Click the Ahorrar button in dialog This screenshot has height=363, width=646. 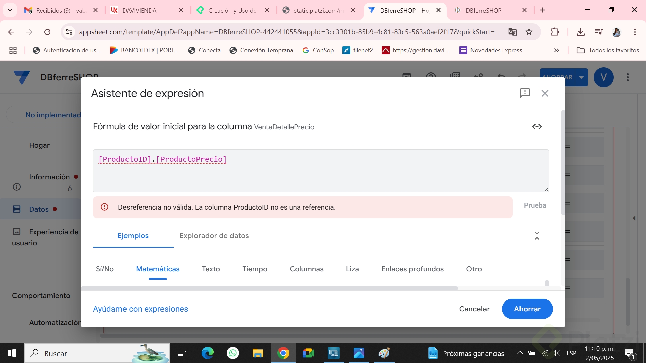[527, 309]
